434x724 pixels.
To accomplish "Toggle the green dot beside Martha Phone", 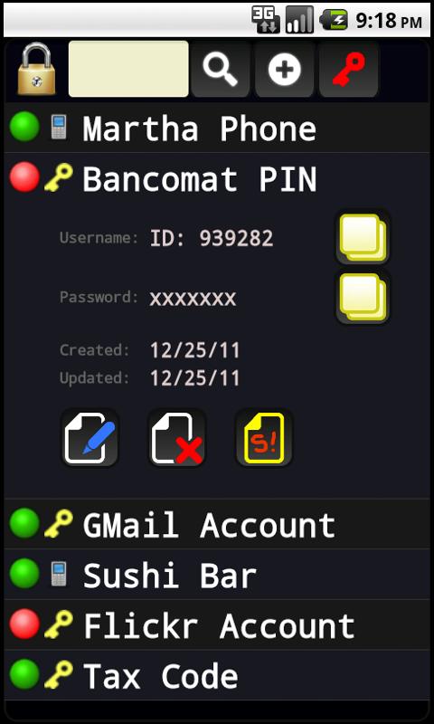I will [24, 127].
